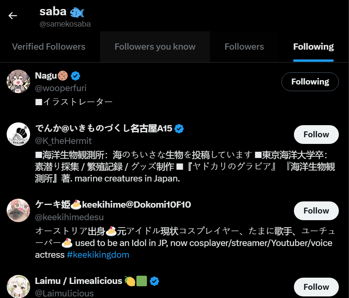This screenshot has width=349, height=298.
Task: Switch to Verified Followers tab
Action: point(48,47)
